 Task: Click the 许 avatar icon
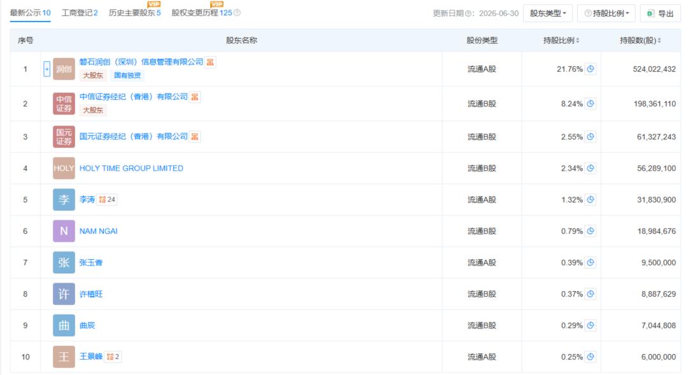coord(64,294)
